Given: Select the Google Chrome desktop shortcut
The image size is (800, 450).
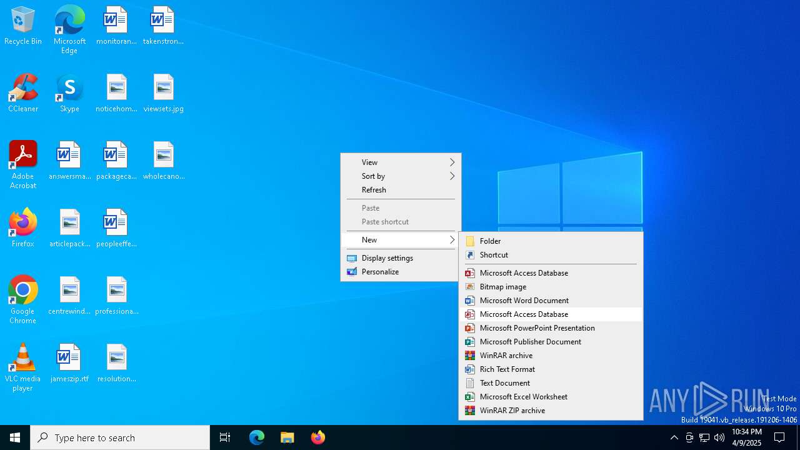Looking at the screenshot, I should (23, 300).
